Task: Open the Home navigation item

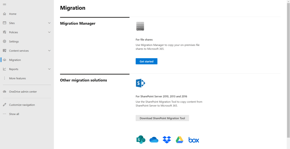Action: [x=13, y=14]
